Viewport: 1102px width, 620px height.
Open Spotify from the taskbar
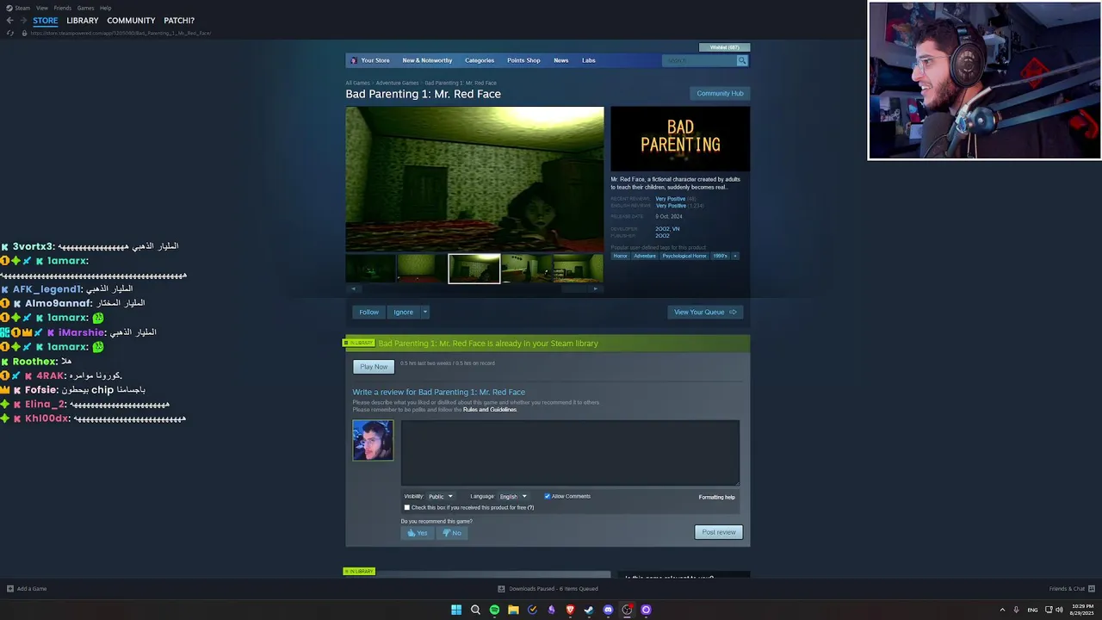494,610
